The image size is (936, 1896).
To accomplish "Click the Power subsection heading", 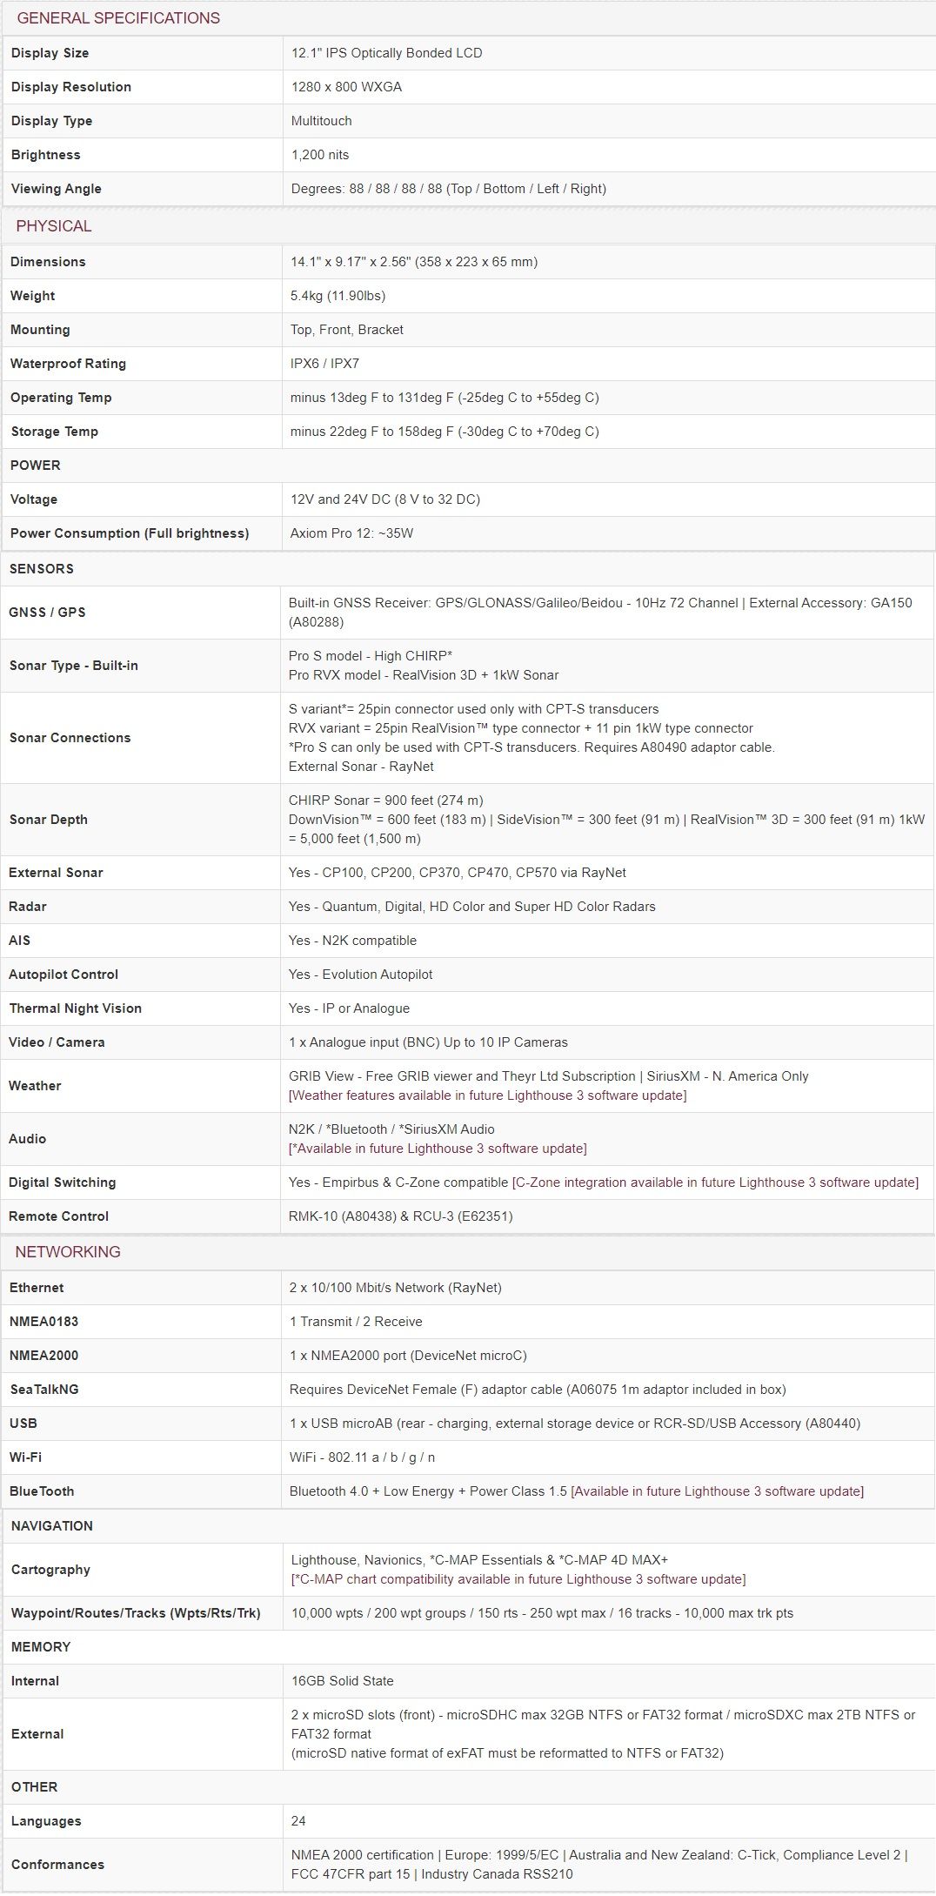I will click(36, 466).
